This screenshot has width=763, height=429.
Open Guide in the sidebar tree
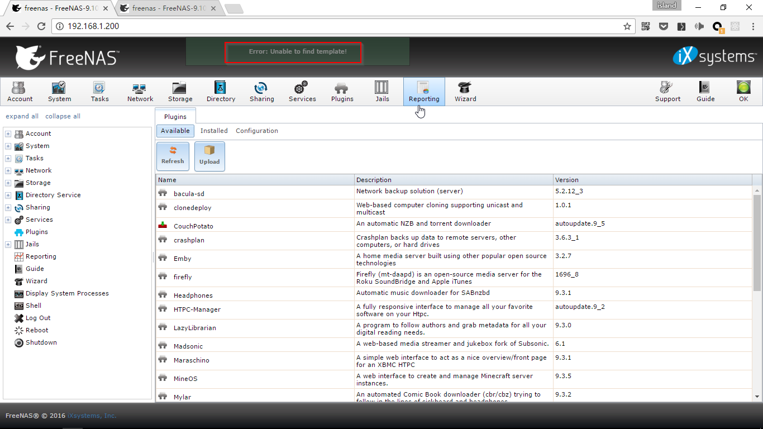35,269
